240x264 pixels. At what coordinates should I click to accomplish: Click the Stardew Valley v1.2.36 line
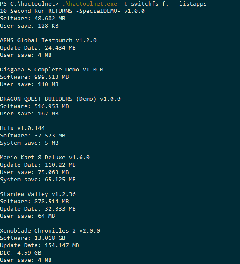pyautogui.click(x=38, y=194)
